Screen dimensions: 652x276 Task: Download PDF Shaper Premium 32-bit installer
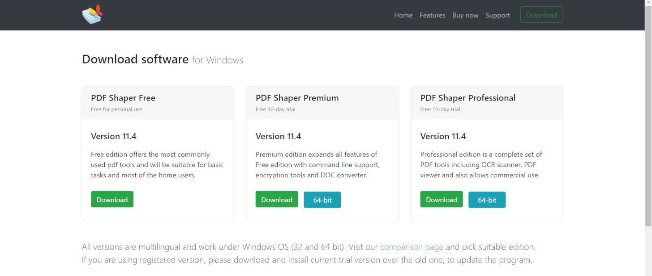tap(277, 199)
